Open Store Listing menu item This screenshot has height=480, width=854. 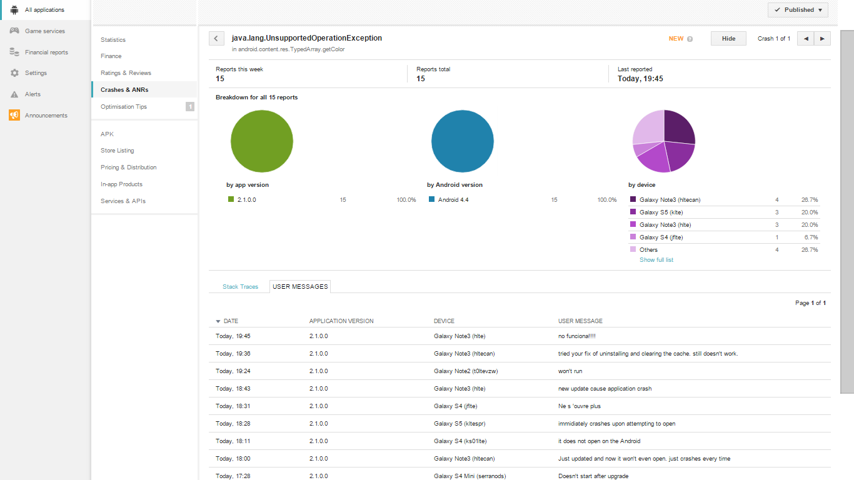click(118, 151)
